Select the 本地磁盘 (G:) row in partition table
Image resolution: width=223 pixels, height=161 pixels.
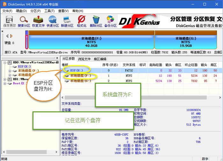click(x=141, y=81)
